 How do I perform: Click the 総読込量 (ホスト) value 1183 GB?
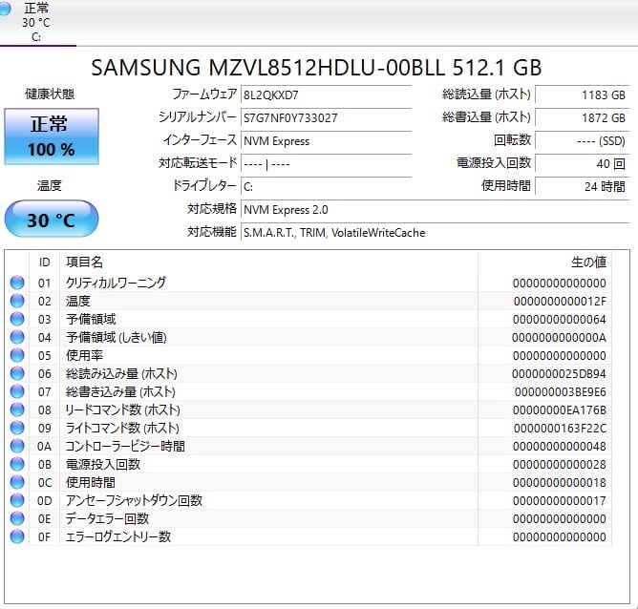582,94
